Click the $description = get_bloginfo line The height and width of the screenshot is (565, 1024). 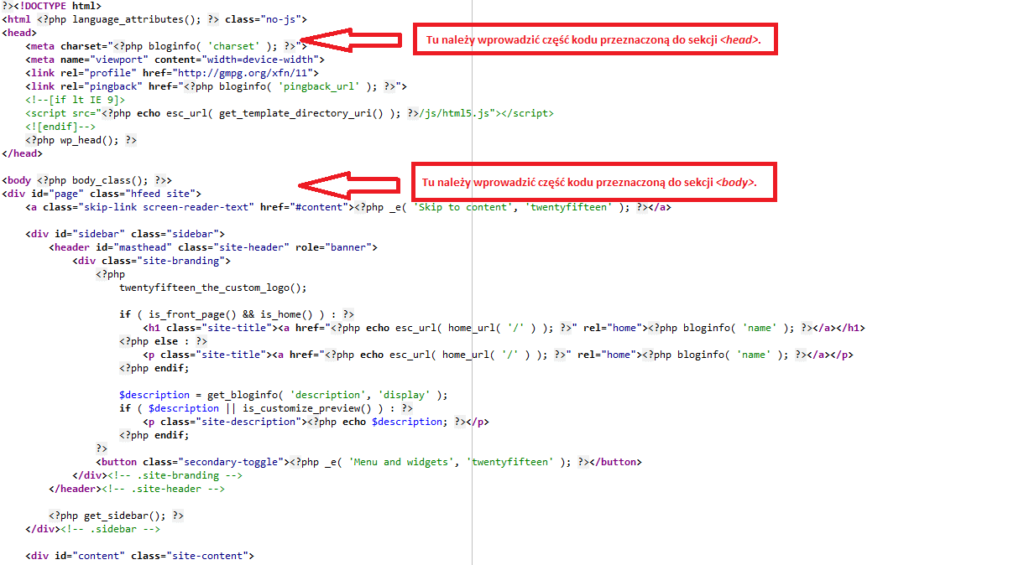284,395
